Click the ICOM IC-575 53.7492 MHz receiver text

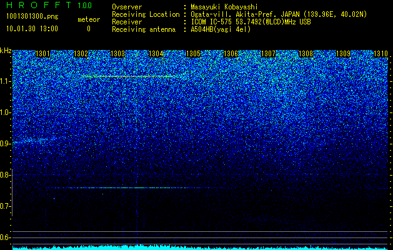click(251, 22)
